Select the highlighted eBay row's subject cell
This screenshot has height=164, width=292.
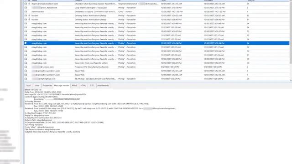coord(95,43)
